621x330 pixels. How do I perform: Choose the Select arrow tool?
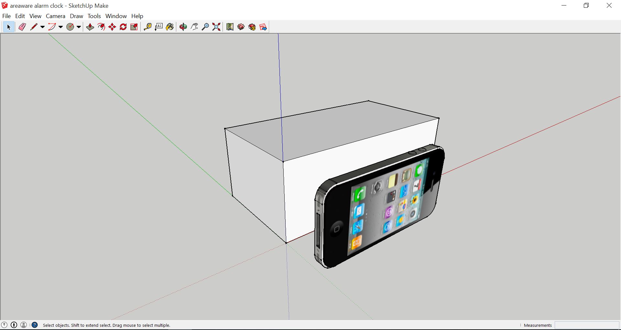pos(9,27)
